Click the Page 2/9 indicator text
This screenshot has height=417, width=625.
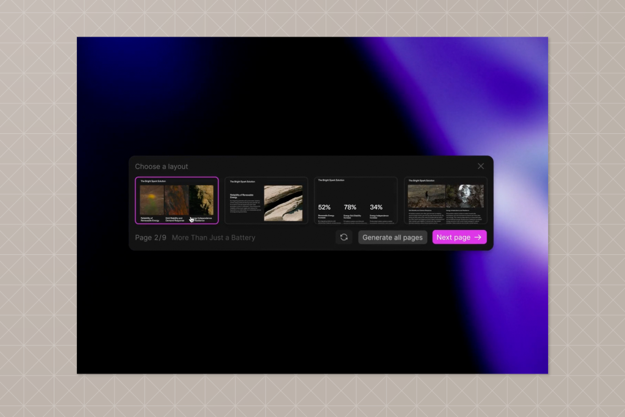click(x=151, y=237)
